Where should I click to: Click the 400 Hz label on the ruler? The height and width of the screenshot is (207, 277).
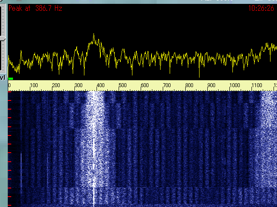pyautogui.click(x=100, y=85)
